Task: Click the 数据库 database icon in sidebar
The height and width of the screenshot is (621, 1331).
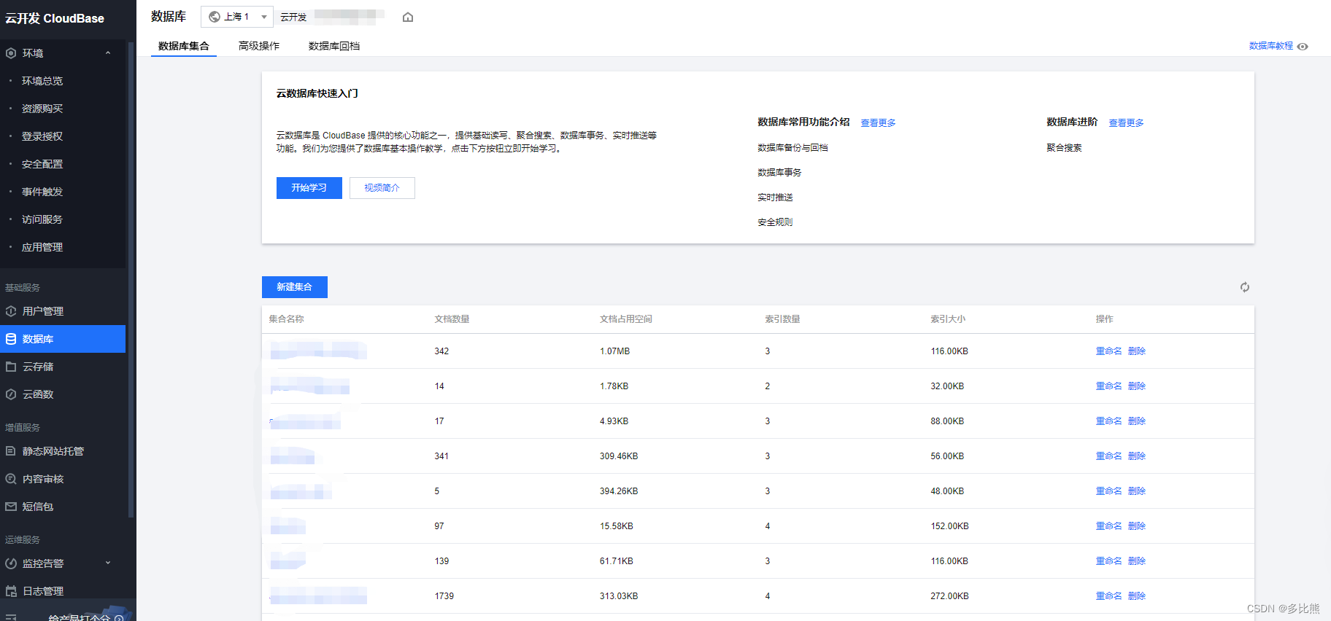Action: (11, 339)
